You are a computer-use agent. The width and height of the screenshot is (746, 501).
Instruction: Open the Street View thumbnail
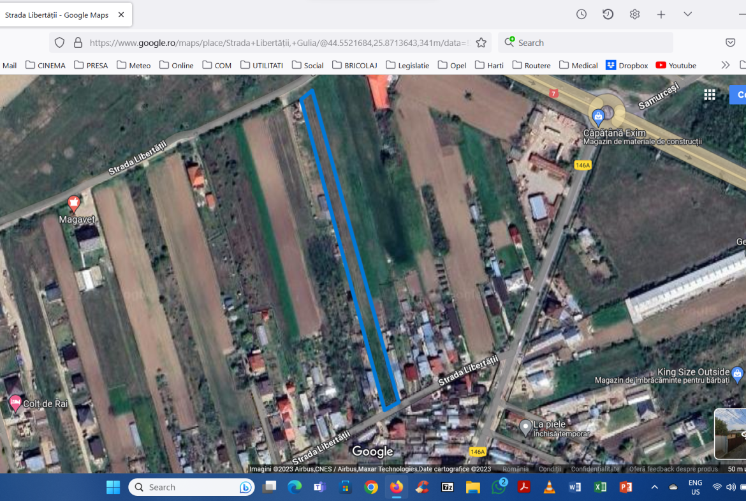coord(730,434)
